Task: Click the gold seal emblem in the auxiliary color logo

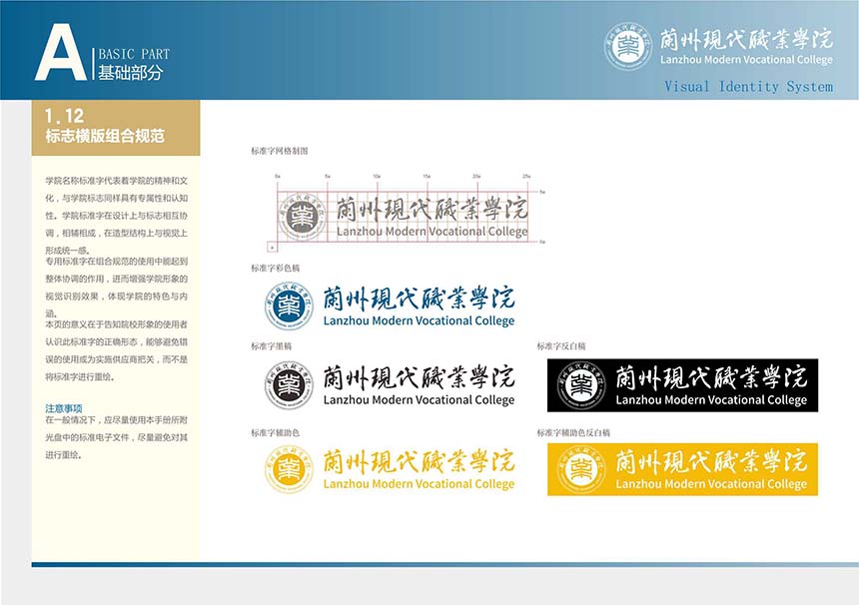Action: point(289,468)
